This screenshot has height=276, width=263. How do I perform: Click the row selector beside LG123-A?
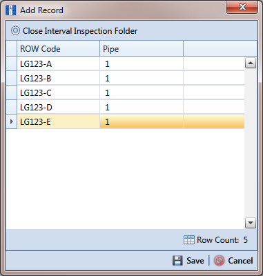[x=12, y=63]
